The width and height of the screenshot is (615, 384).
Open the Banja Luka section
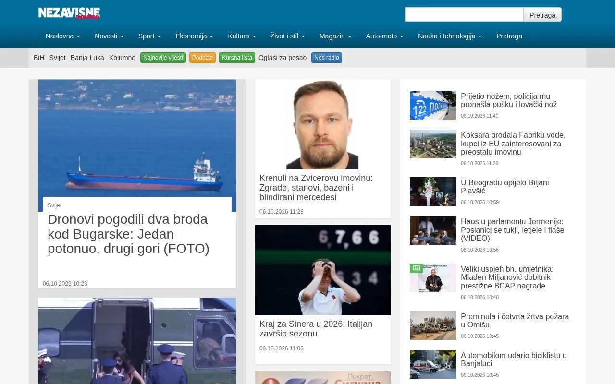point(87,58)
